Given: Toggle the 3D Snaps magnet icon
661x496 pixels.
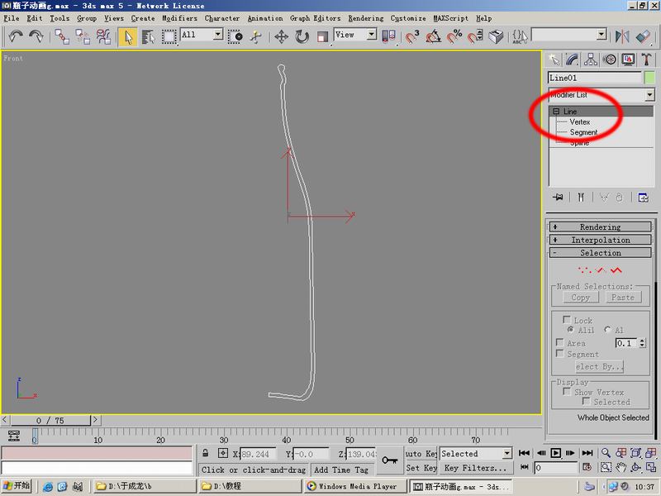Looking at the screenshot, I should (x=411, y=36).
